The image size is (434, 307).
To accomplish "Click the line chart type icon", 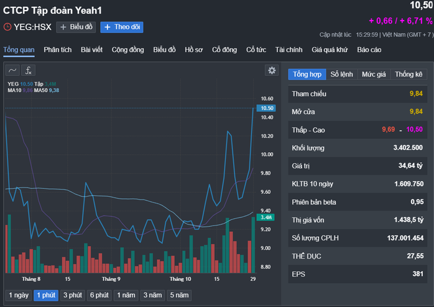I will click(x=12, y=70).
